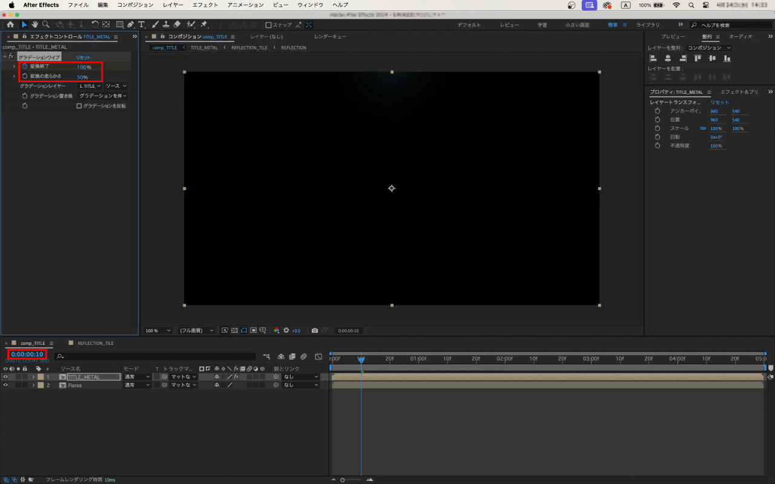This screenshot has height=484, width=775.
Task: Select the Rectangle shape tool
Action: pyautogui.click(x=119, y=25)
